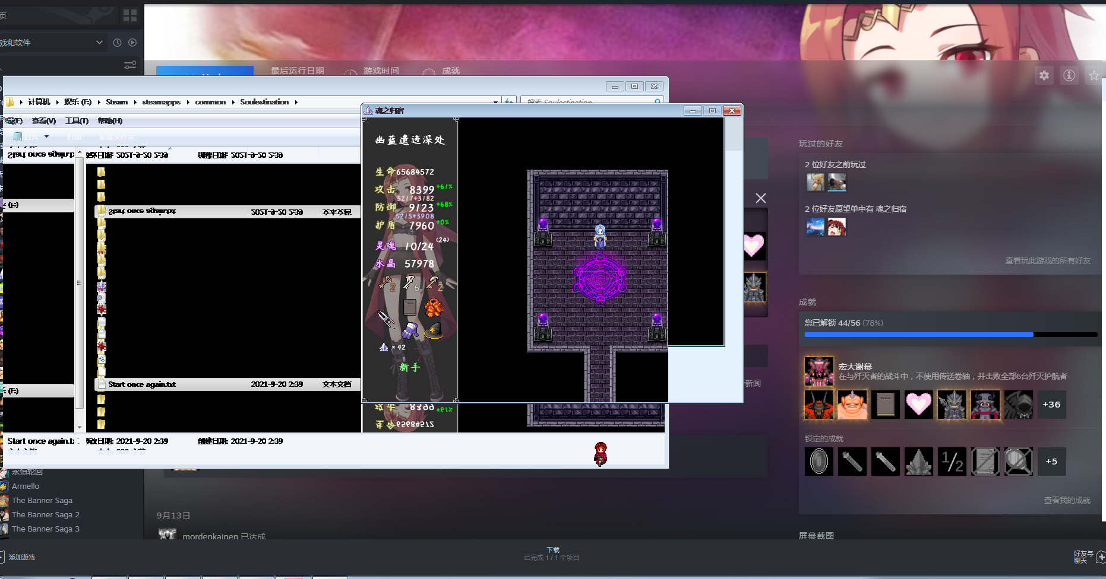The image size is (1106, 579).
Task: Open the monster book item in game
Action: (410, 307)
